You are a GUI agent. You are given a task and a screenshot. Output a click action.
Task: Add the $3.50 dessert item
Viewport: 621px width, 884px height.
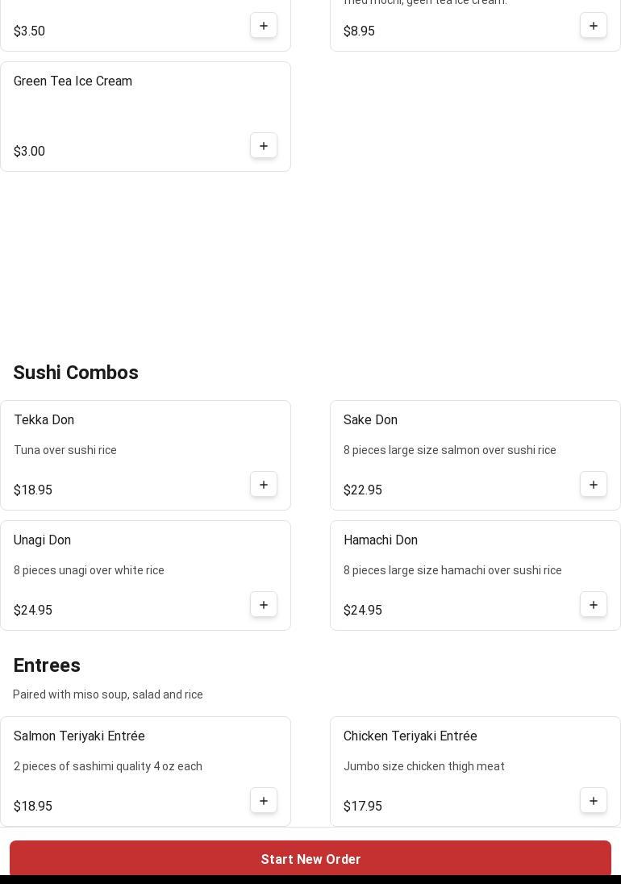[x=264, y=26]
